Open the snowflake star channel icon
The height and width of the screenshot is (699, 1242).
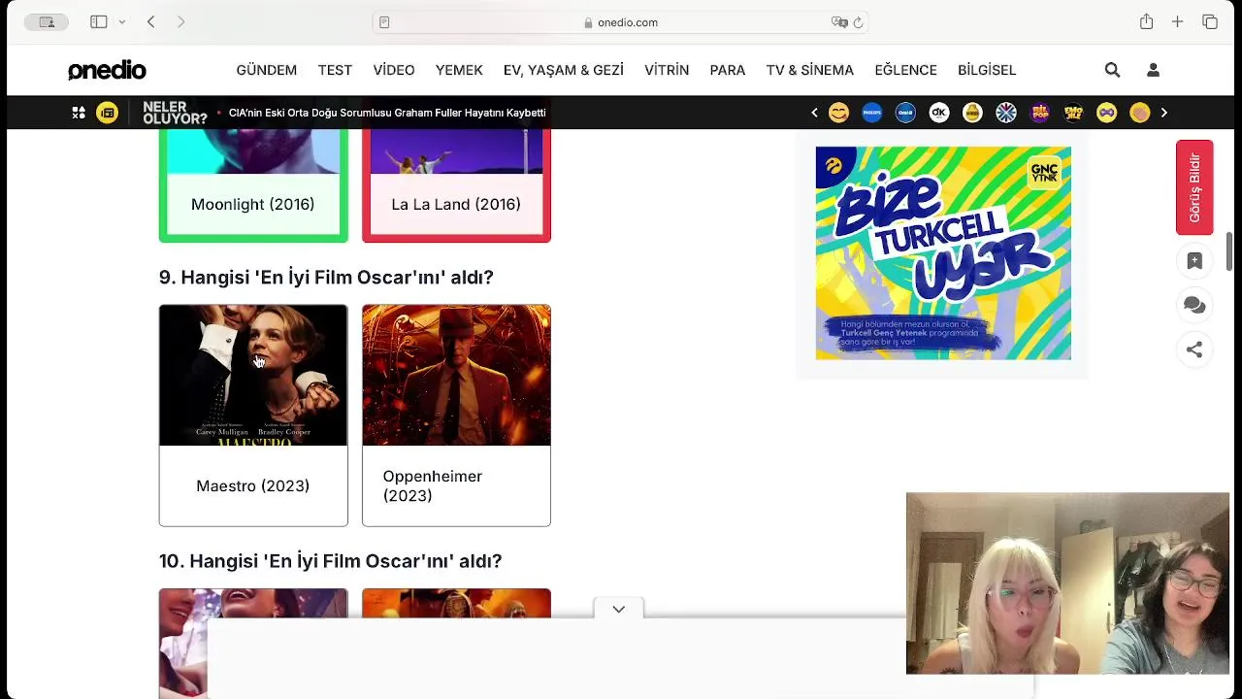pos(1006,113)
